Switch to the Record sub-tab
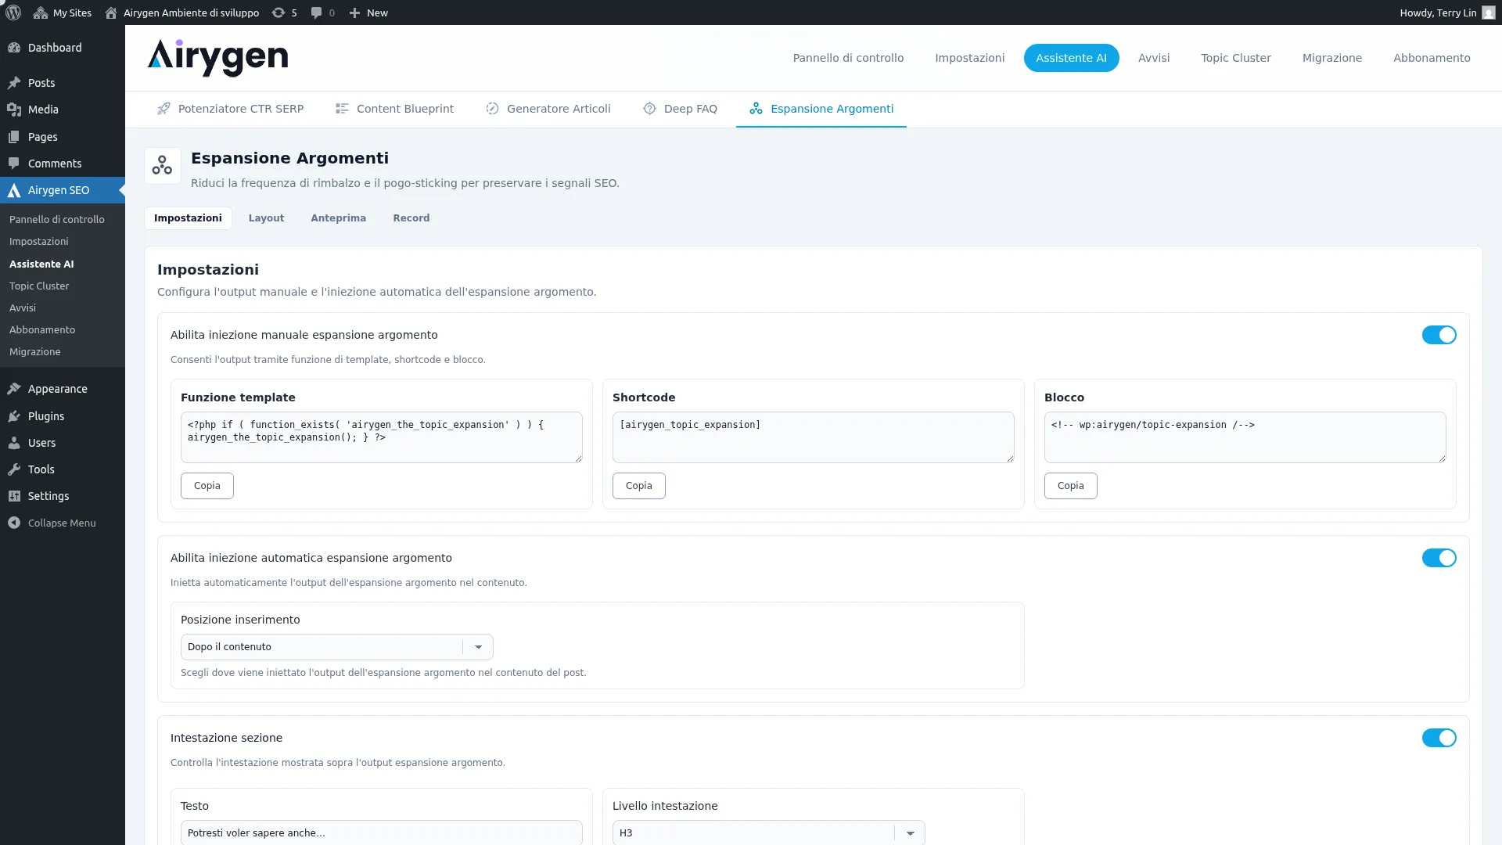 (411, 218)
